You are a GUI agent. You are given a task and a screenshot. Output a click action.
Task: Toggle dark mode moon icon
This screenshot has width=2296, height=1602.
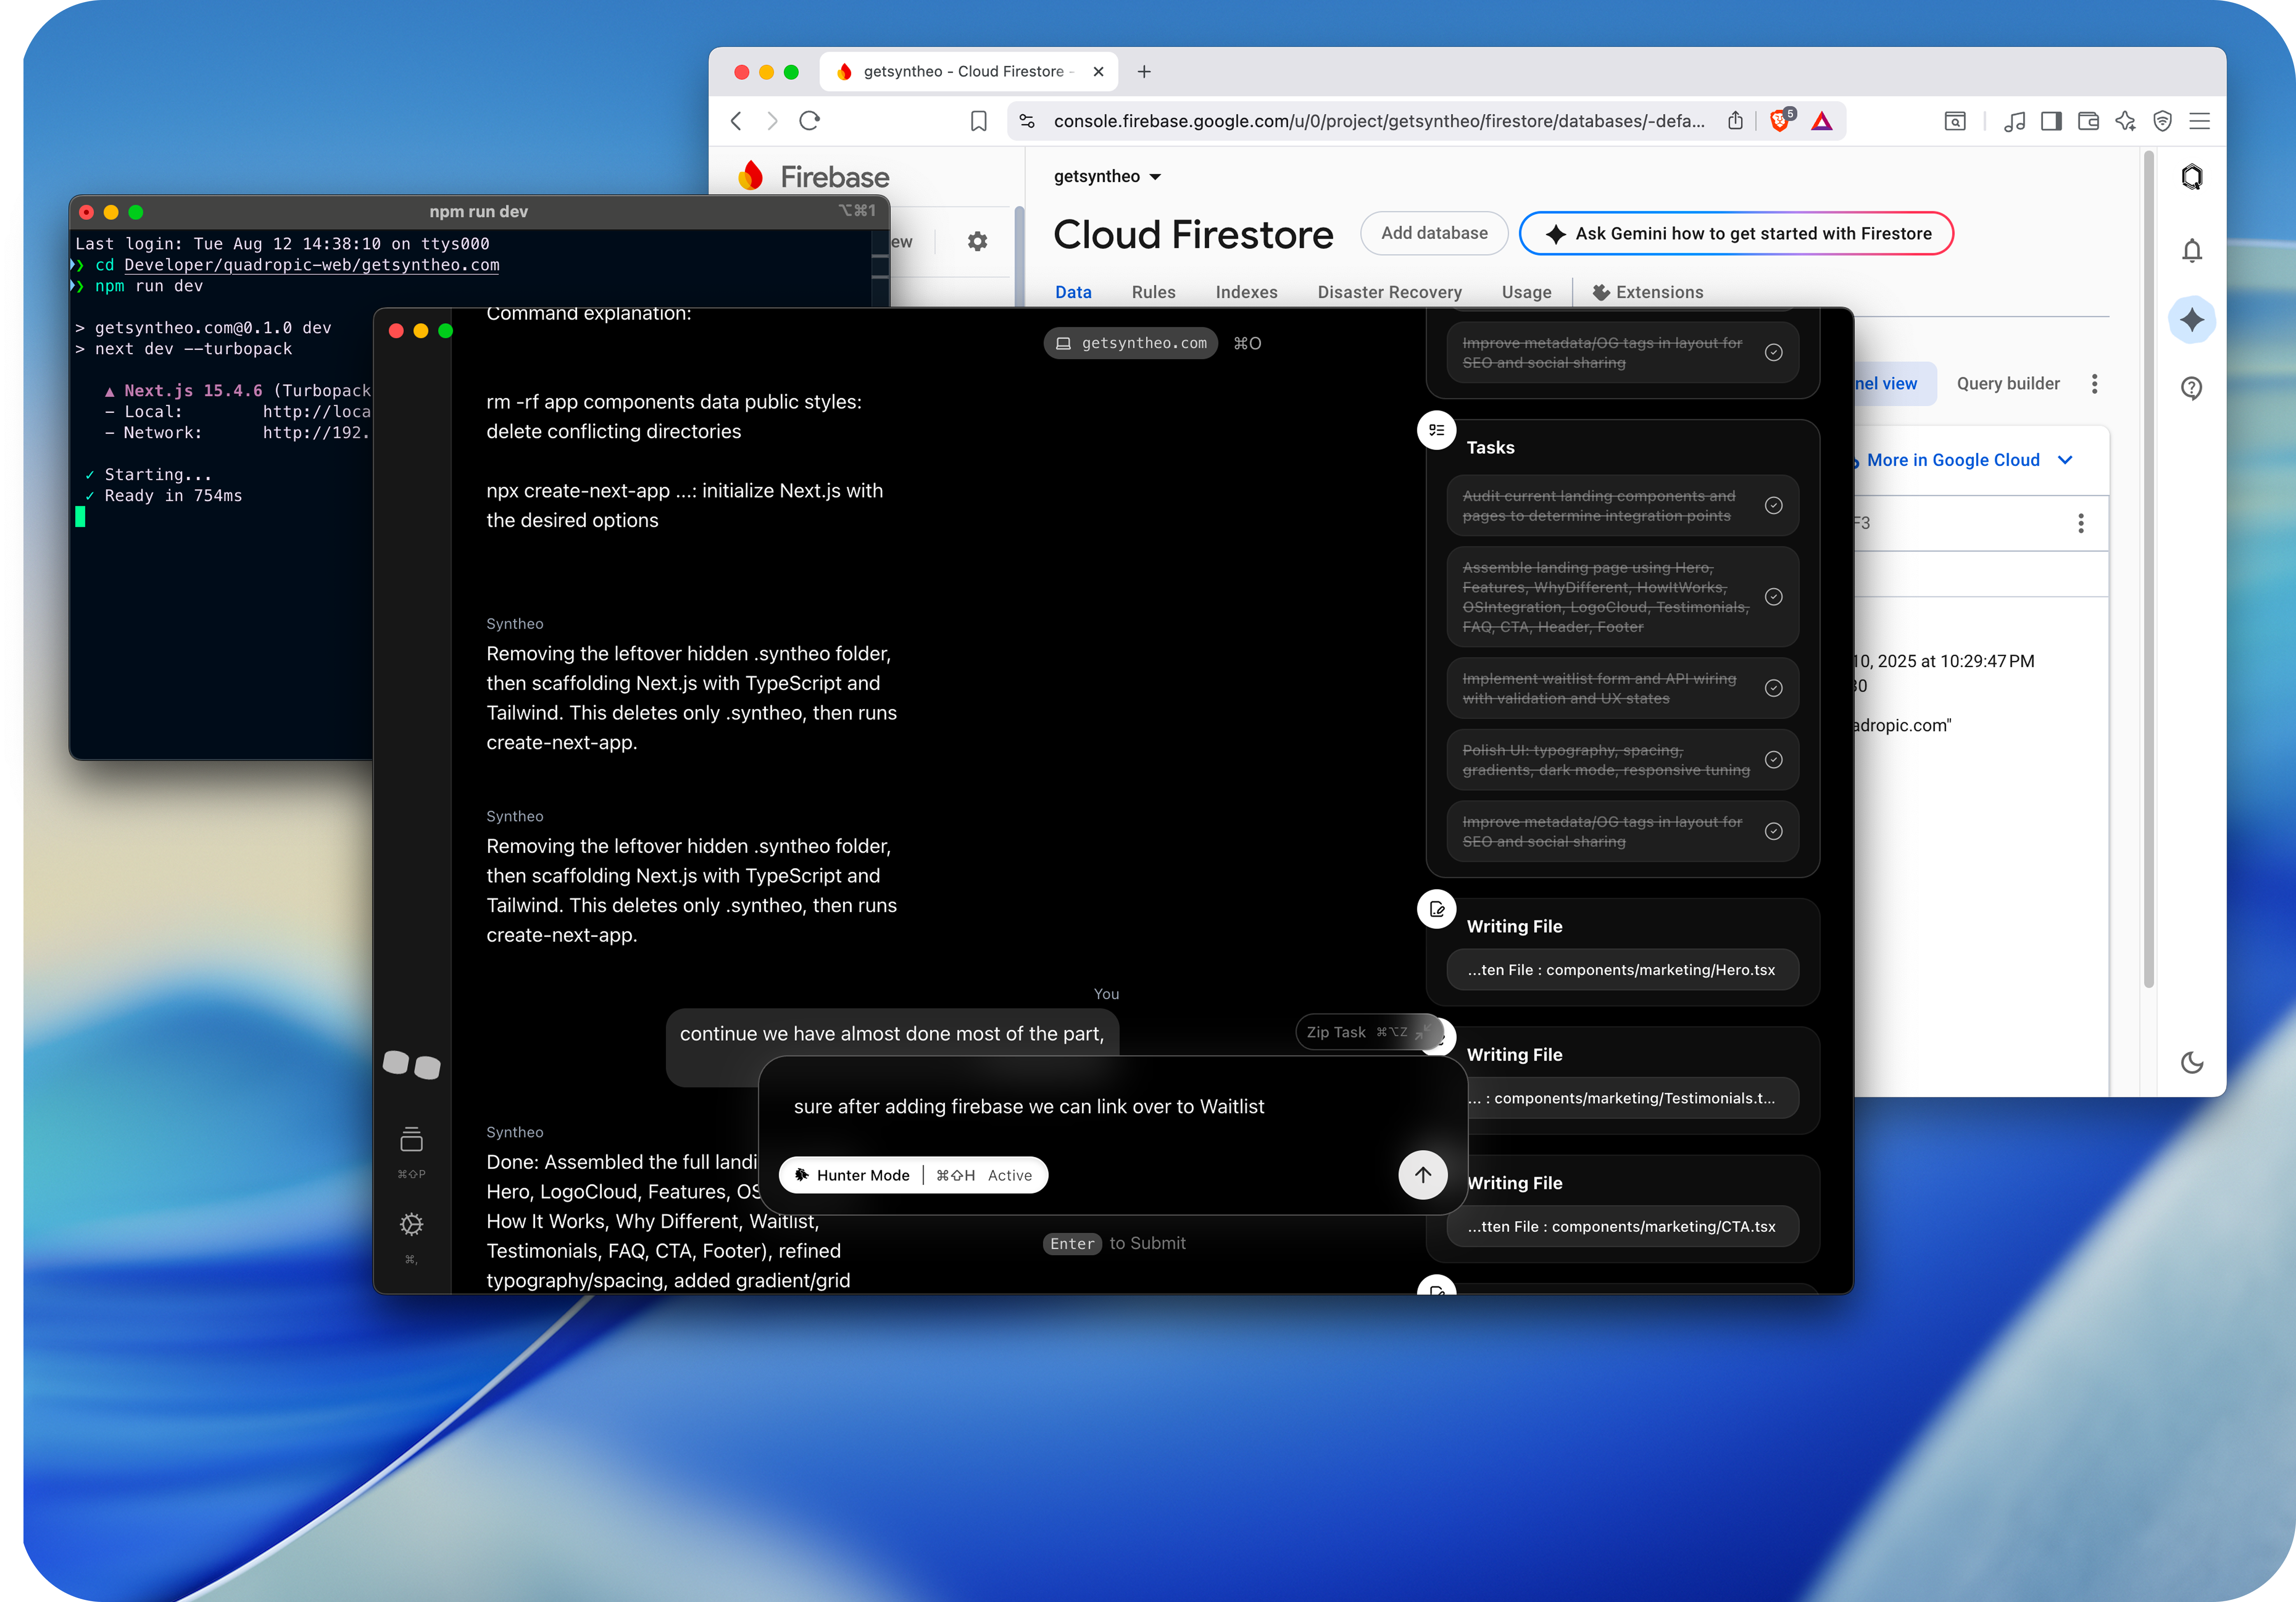[x=2191, y=1062]
